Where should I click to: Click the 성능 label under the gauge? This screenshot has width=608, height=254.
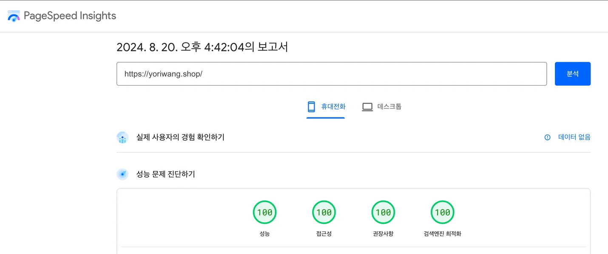(264, 234)
